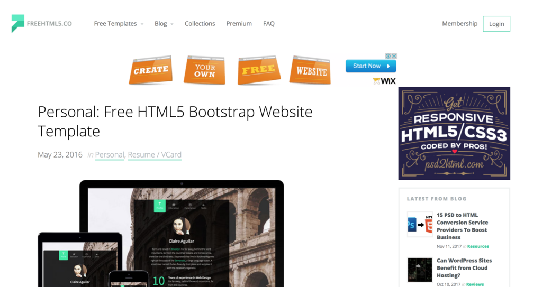Click the WEBSITE orange ad tile
The width and height of the screenshot is (542, 287).
[x=310, y=70]
